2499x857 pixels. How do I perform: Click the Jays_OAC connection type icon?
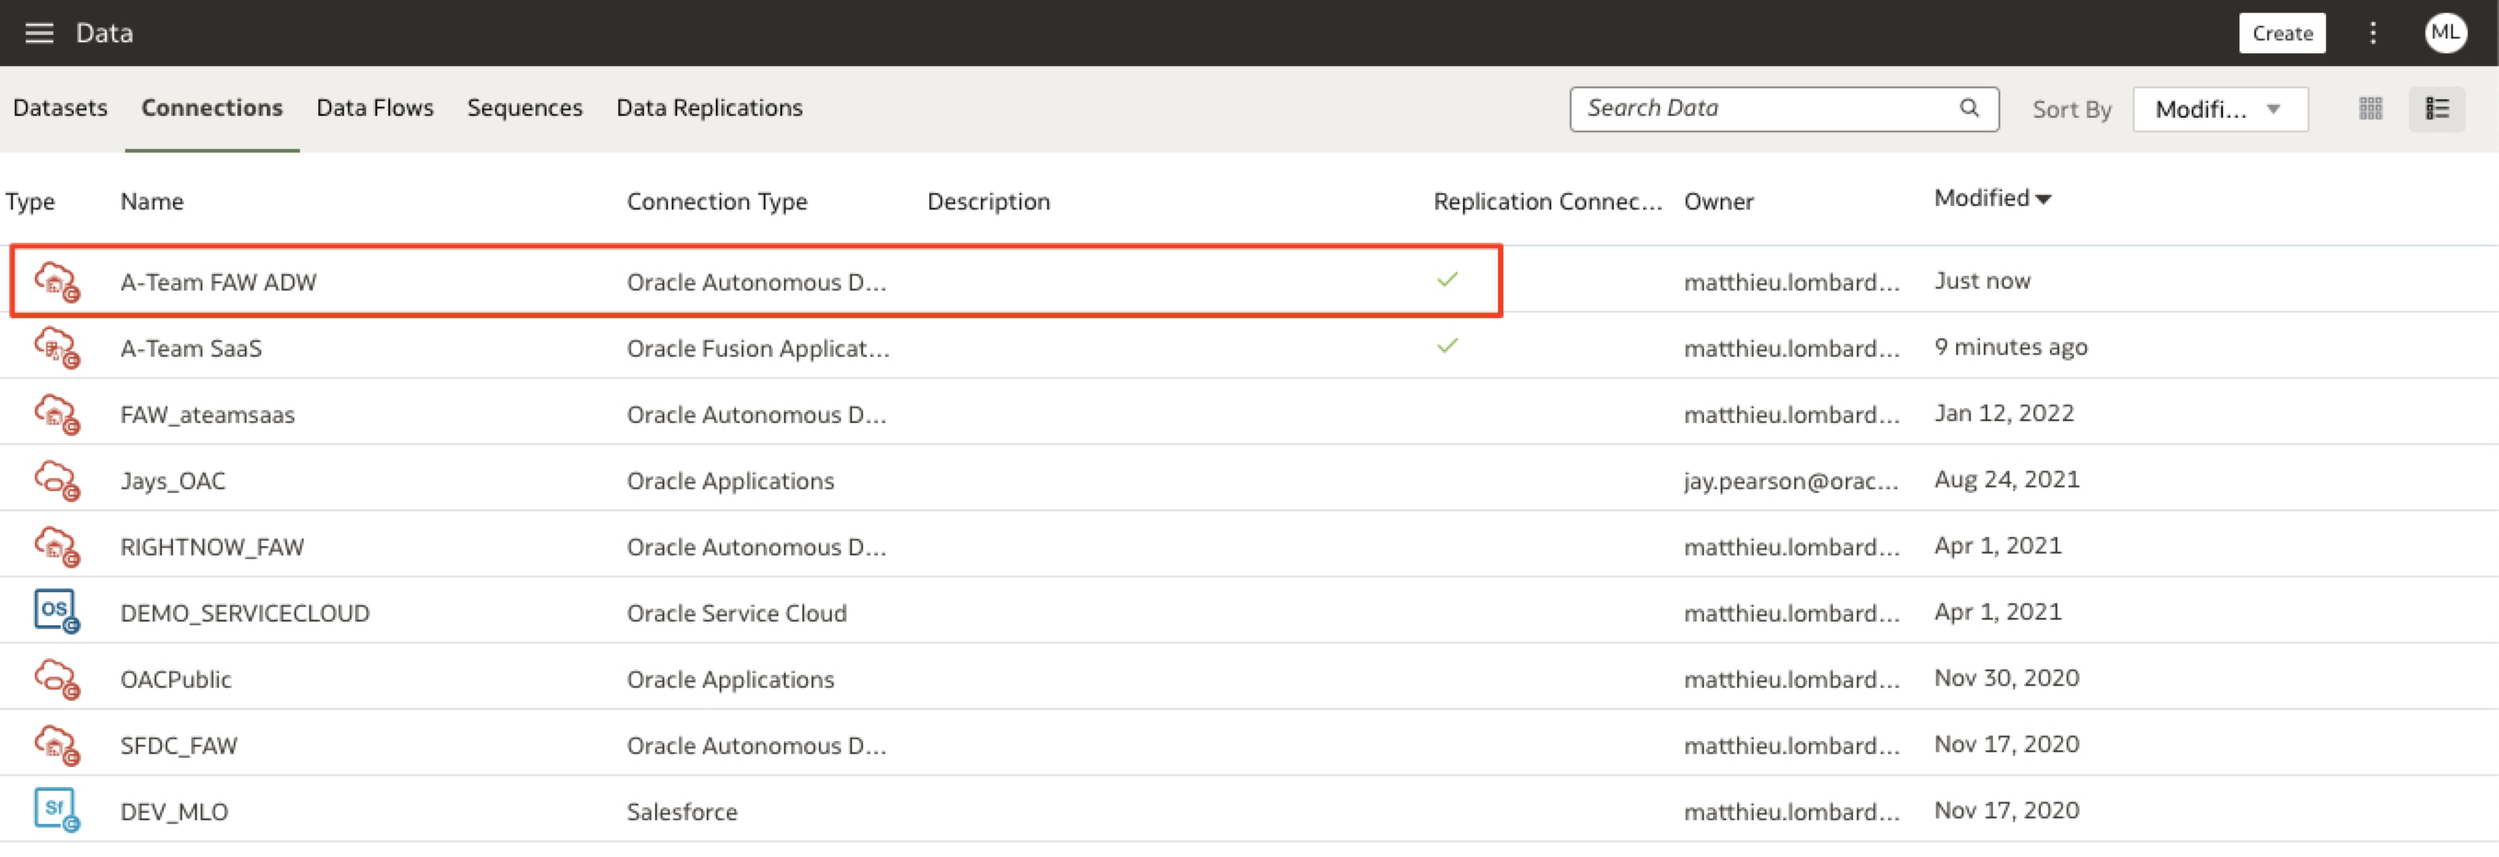click(56, 480)
